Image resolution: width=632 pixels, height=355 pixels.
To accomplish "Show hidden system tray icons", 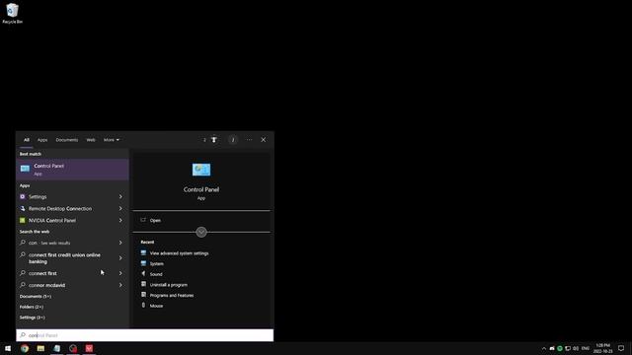I will click(x=544, y=348).
